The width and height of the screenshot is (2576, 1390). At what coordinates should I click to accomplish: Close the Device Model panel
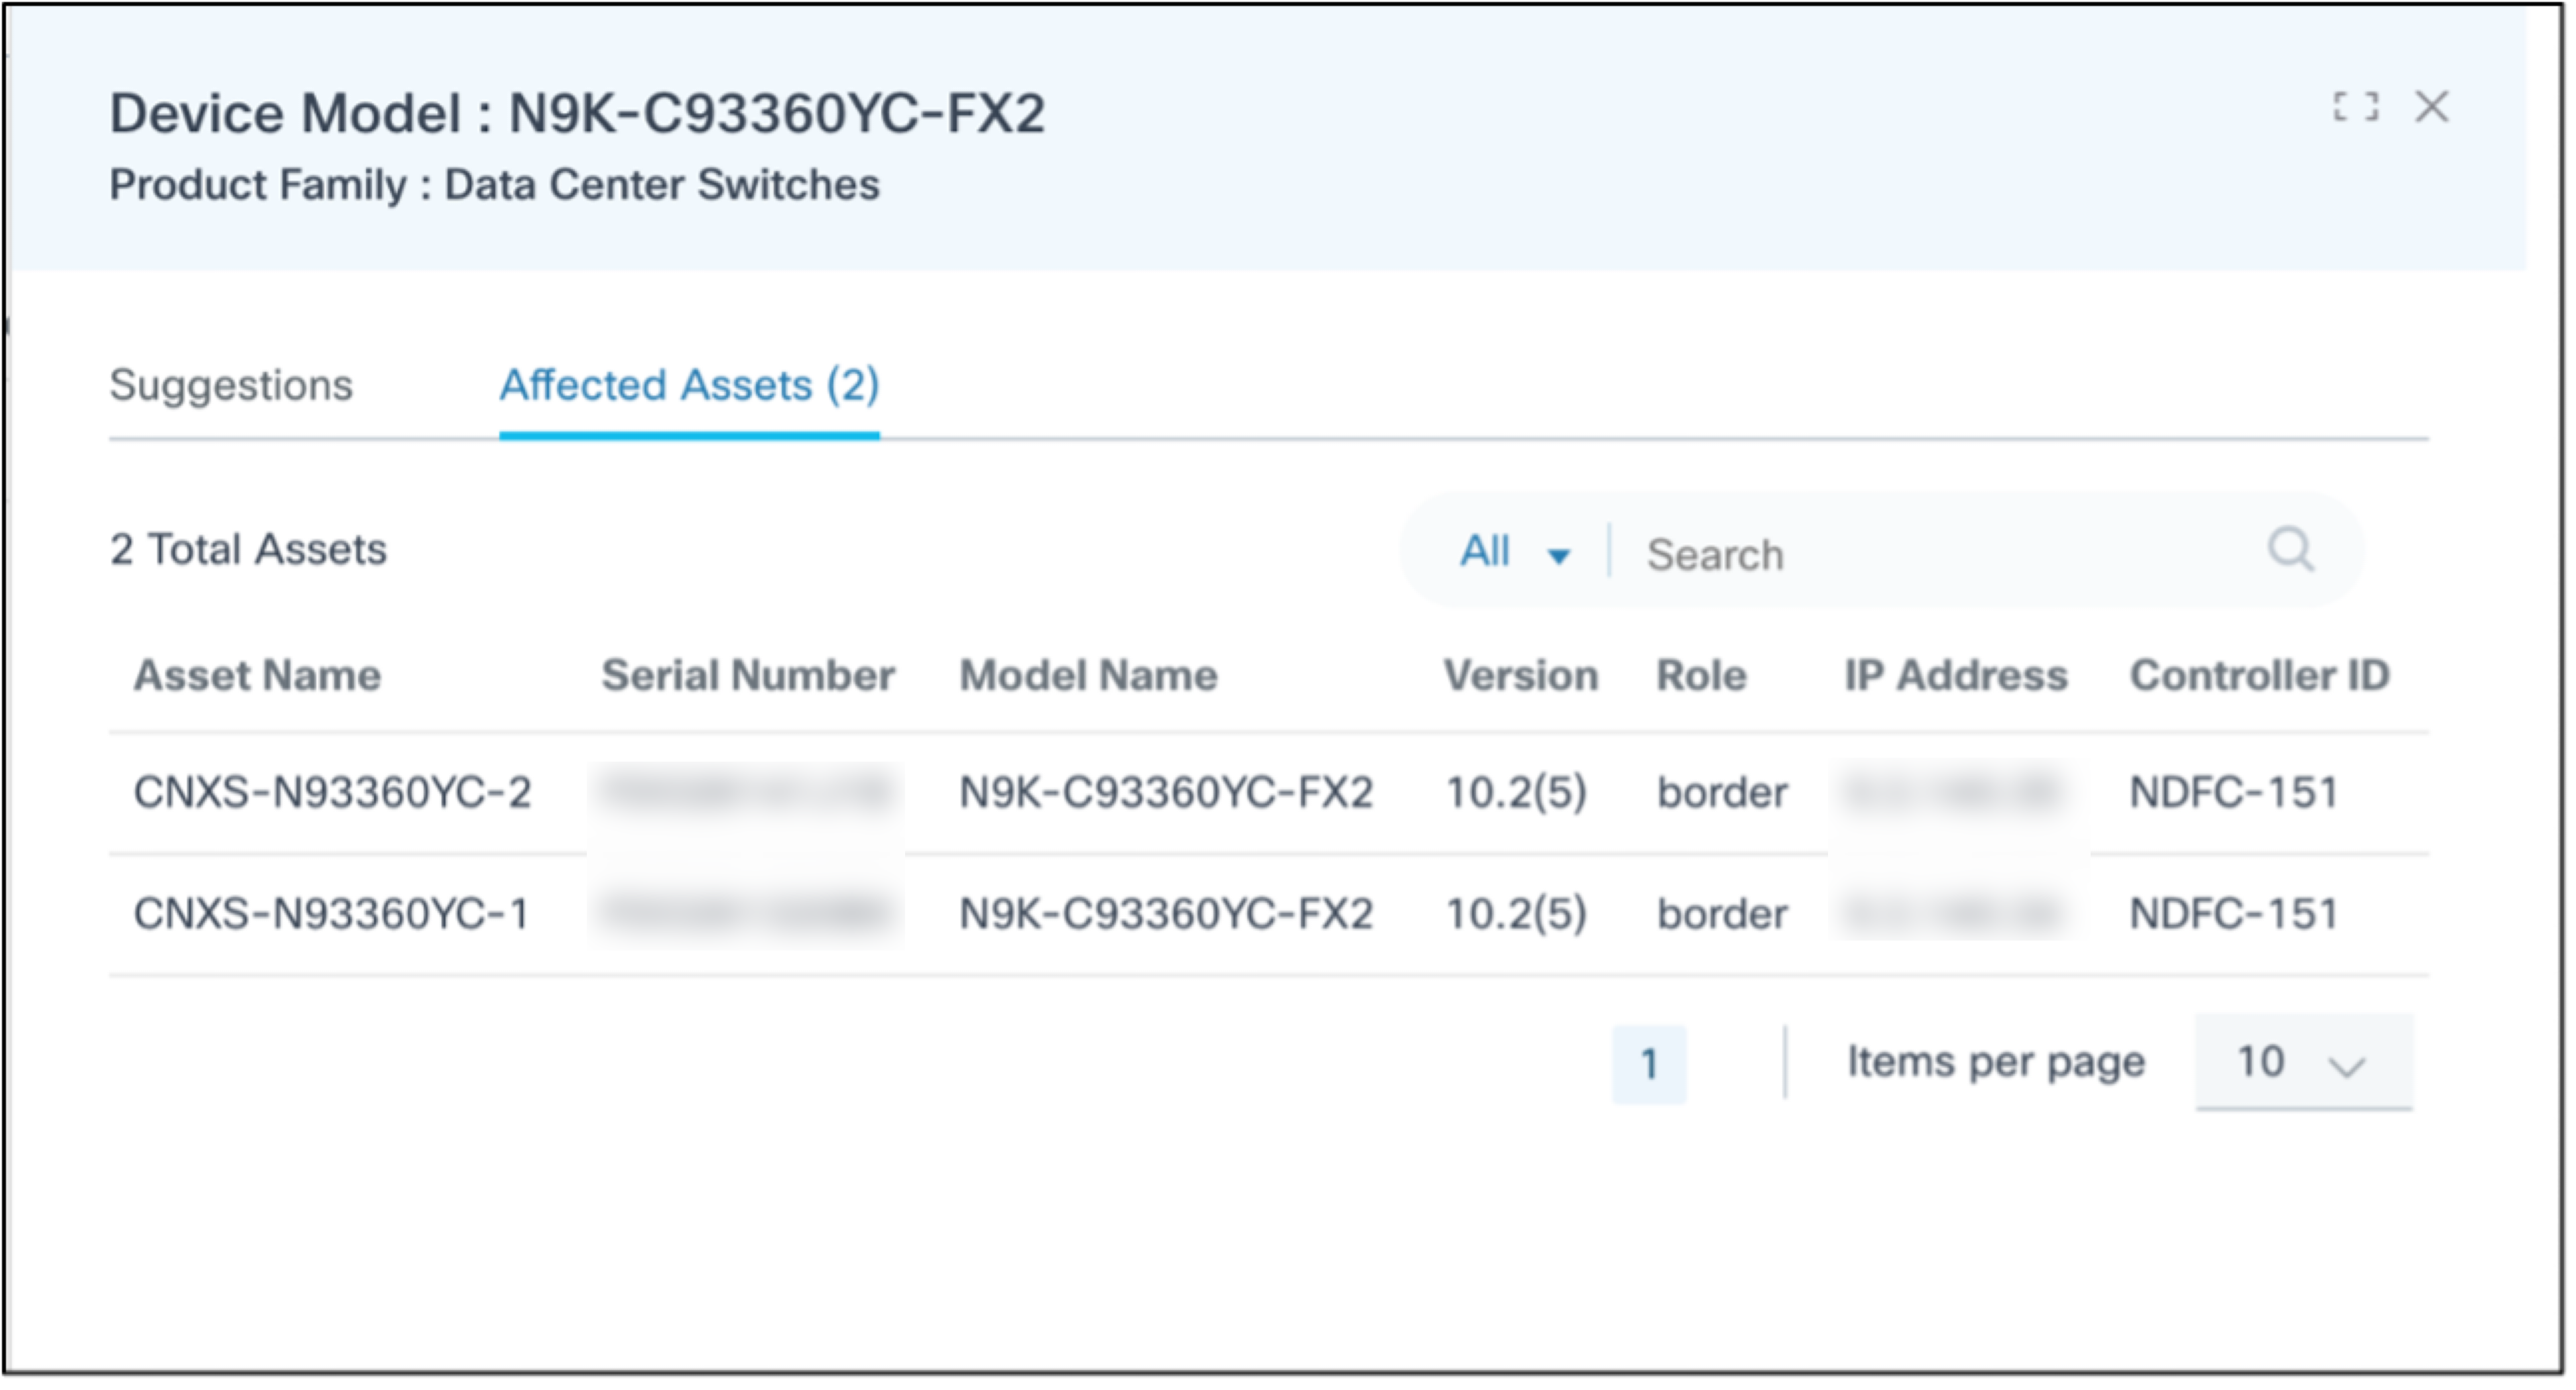[2431, 107]
